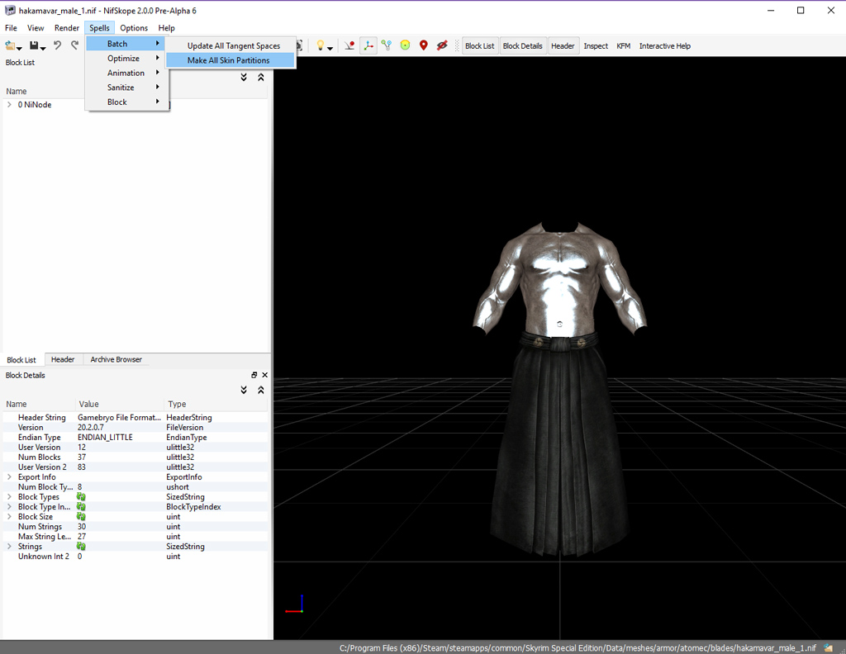
Task: Expand the Export Info row
Action: coord(9,476)
